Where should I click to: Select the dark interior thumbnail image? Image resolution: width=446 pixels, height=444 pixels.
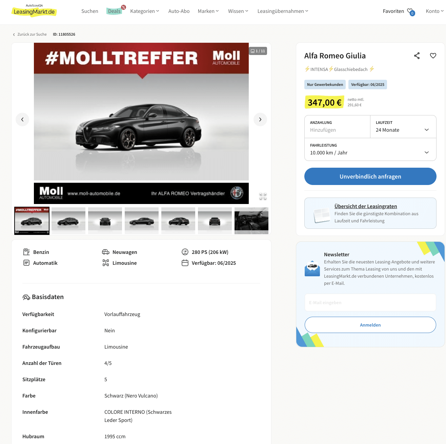point(251,221)
